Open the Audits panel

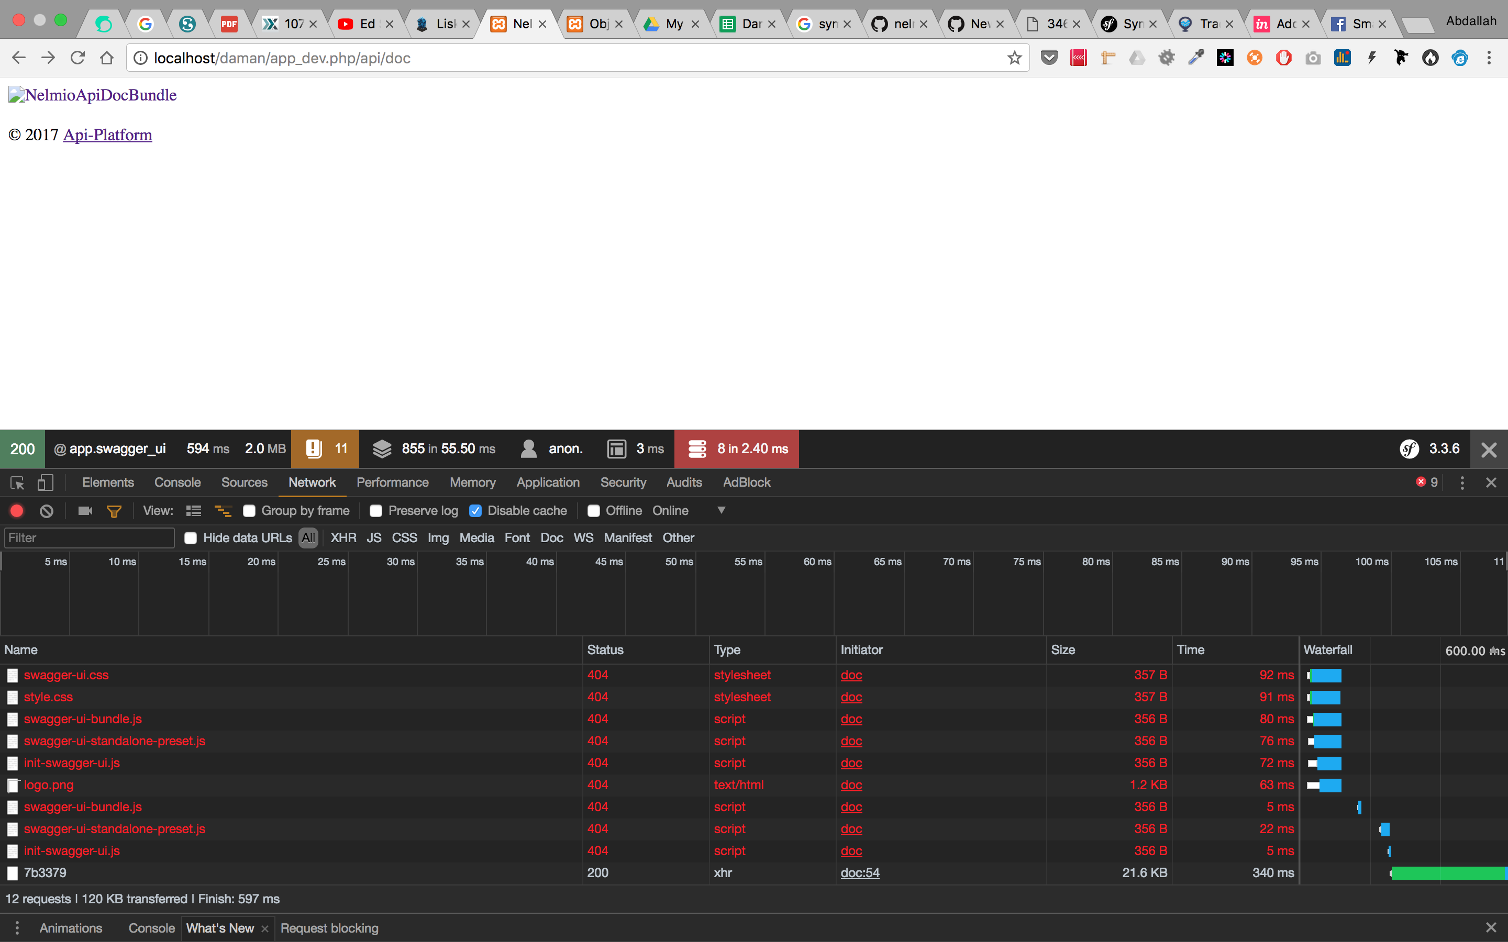pyautogui.click(x=684, y=482)
